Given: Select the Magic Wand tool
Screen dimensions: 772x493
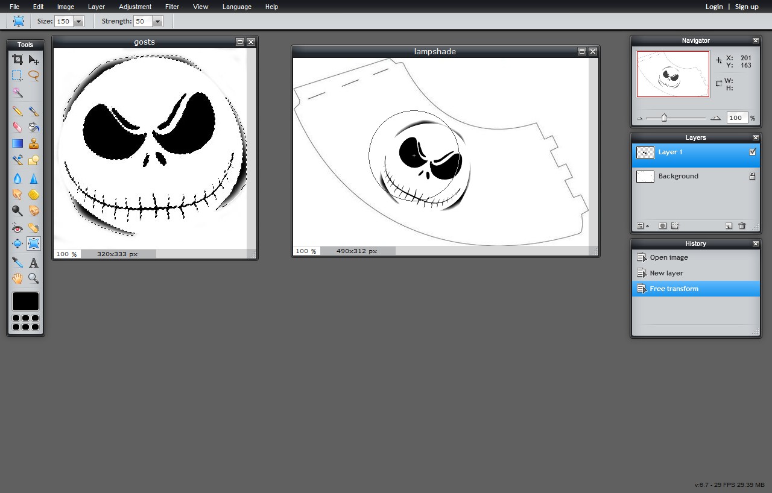Looking at the screenshot, I should click(17, 93).
